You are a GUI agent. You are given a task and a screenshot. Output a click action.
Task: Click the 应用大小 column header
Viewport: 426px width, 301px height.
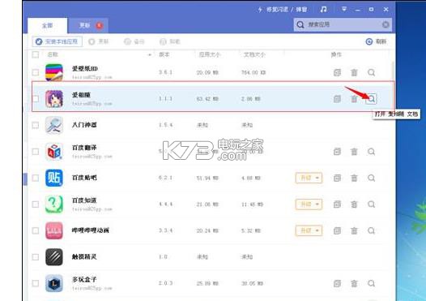point(209,54)
